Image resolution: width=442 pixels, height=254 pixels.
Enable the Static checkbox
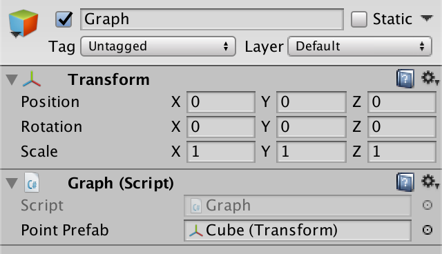click(x=359, y=19)
